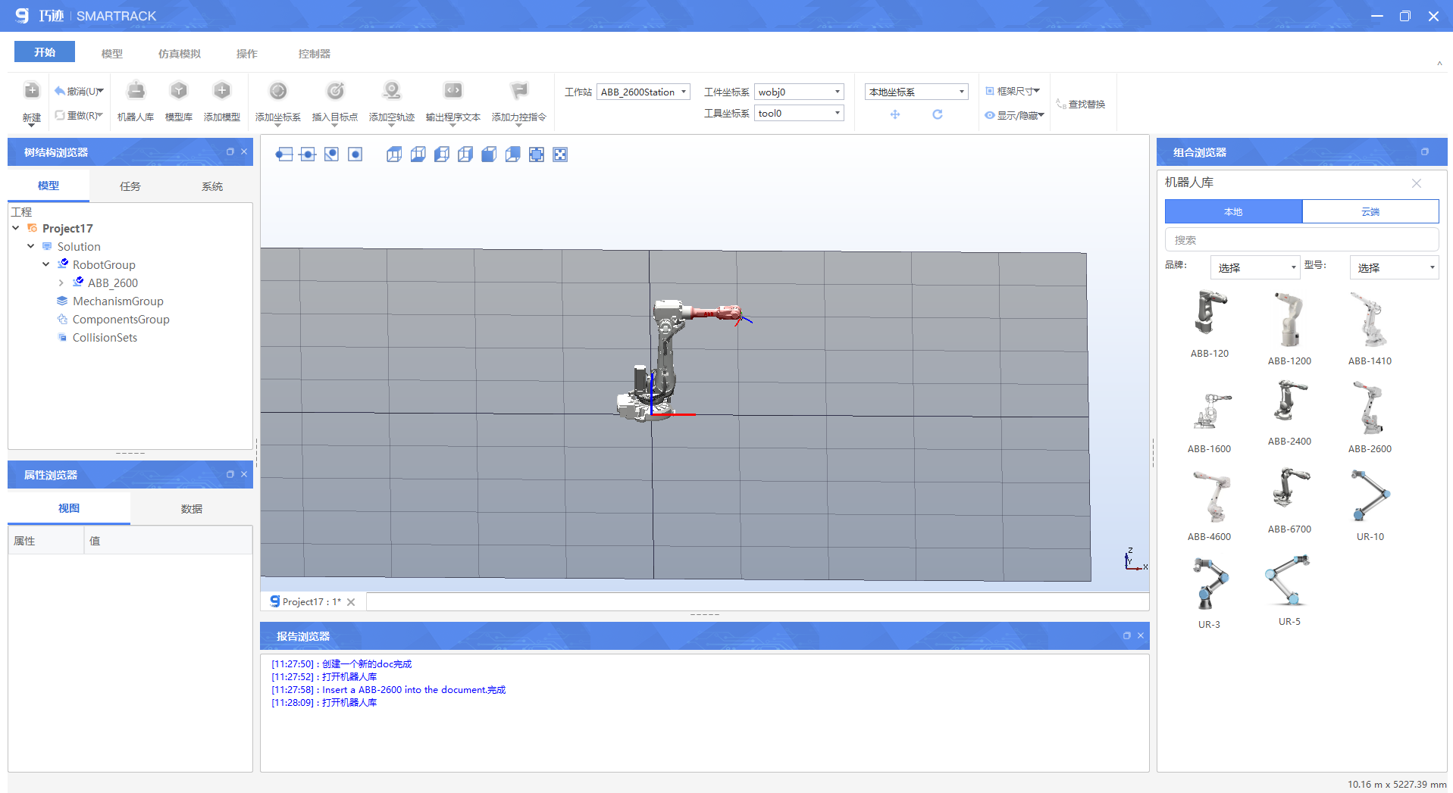
Task: Collapse the ribbon with the top-right chevron
Action: (x=1439, y=64)
